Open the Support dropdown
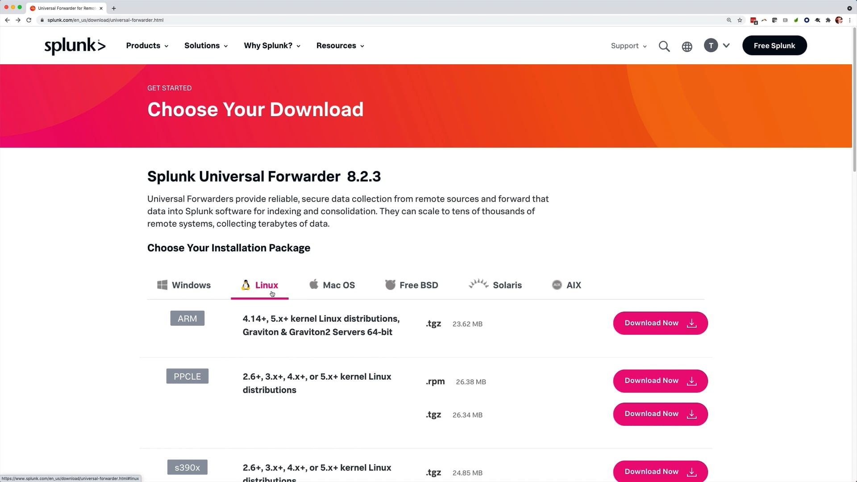This screenshot has height=482, width=857. pyautogui.click(x=628, y=46)
